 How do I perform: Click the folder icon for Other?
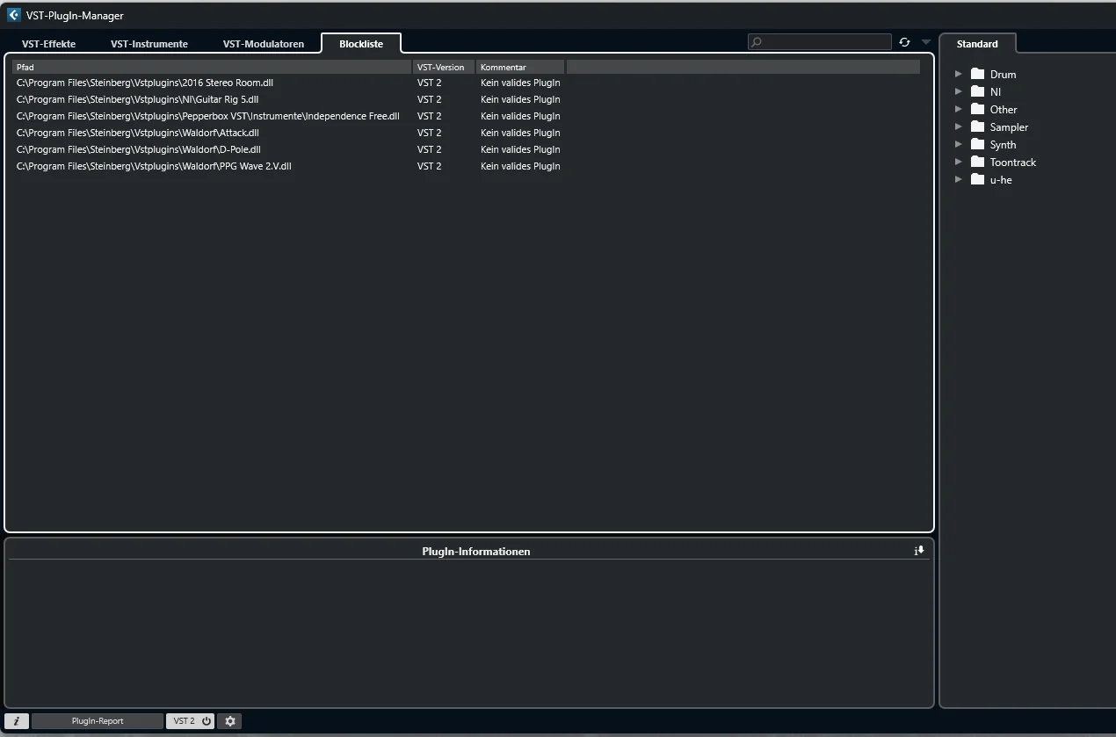coord(977,109)
